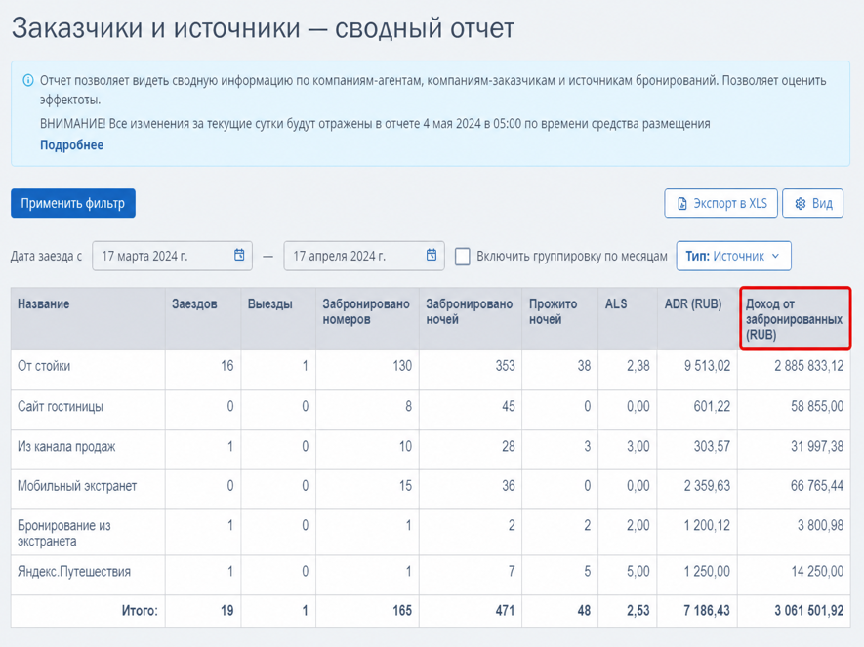Image resolution: width=864 pixels, height=647 pixels.
Task: Click the Экспорт в XLS button
Action: (x=720, y=203)
